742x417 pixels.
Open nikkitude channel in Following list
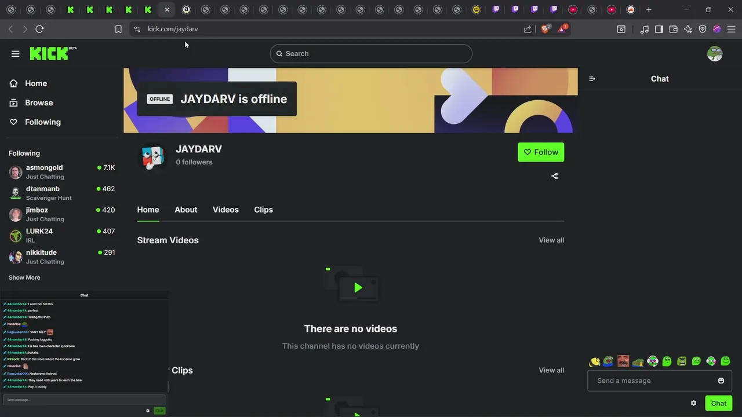[x=62, y=257]
